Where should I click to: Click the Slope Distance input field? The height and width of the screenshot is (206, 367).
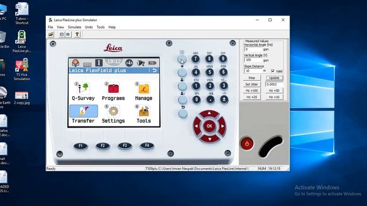pos(253,71)
